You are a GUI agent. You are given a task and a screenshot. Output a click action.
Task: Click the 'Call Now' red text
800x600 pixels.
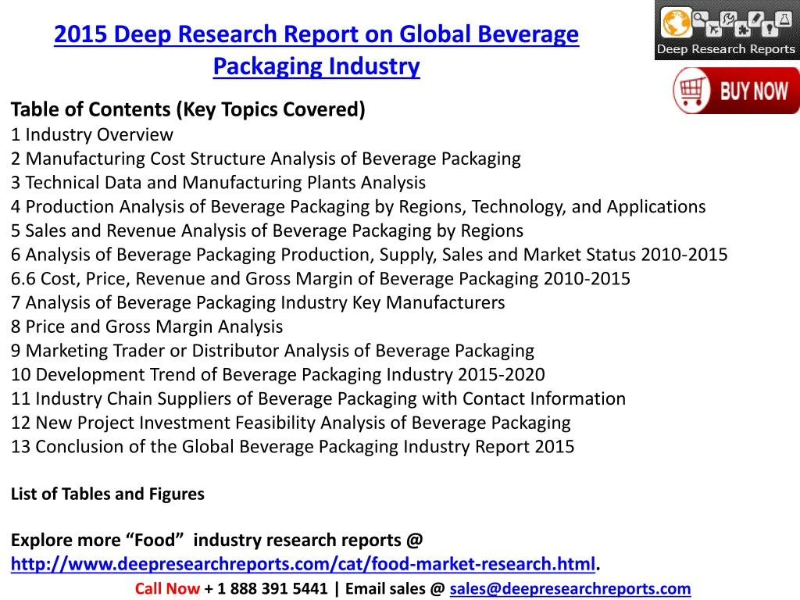click(x=167, y=588)
